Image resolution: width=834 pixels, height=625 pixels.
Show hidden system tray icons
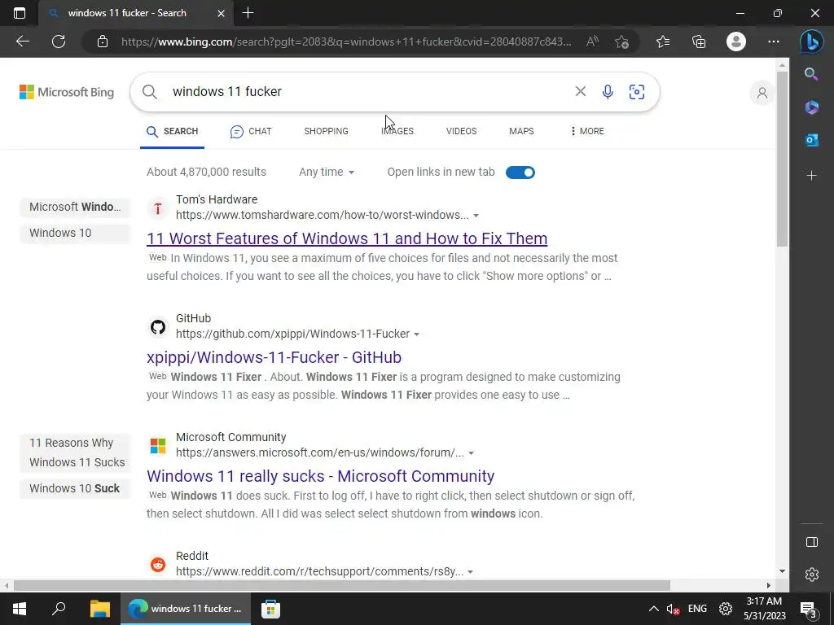(654, 609)
